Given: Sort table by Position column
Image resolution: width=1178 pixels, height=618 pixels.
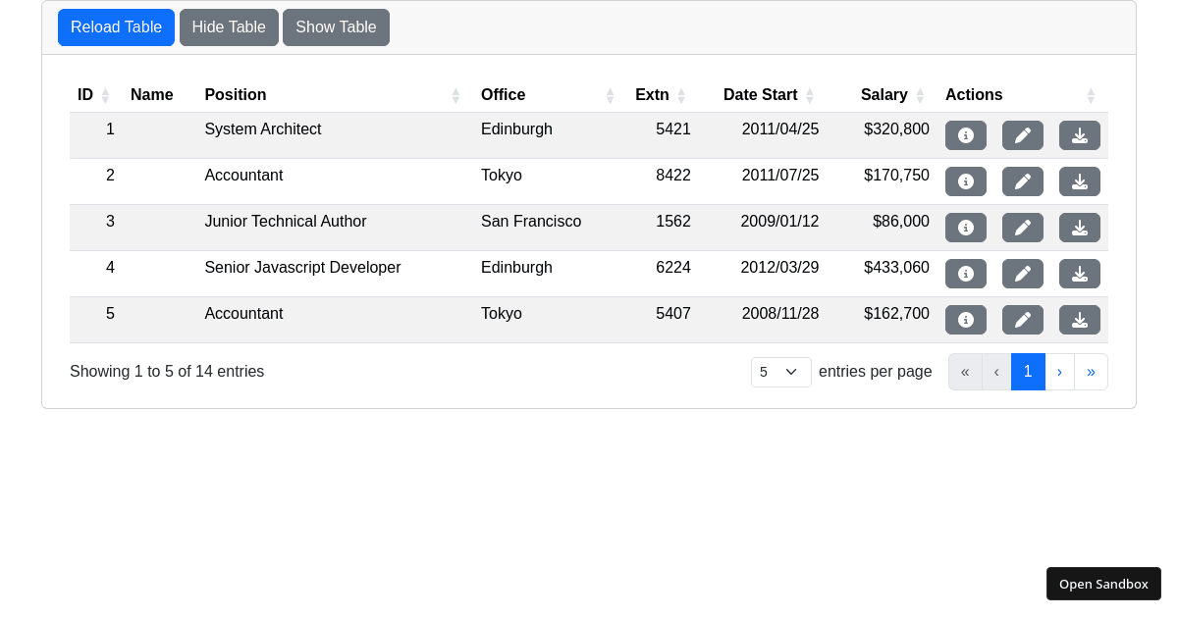Looking at the screenshot, I should [x=333, y=95].
